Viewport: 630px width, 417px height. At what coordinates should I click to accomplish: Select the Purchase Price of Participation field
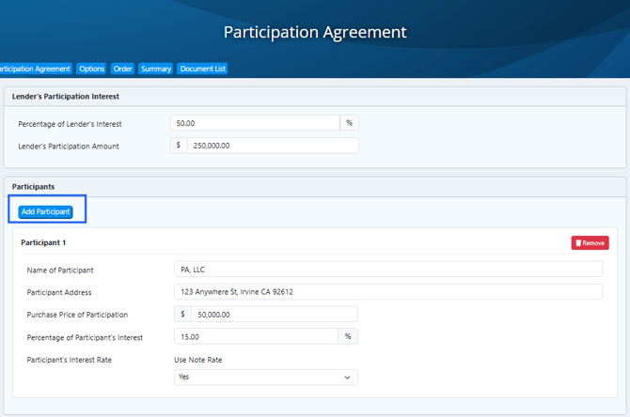(273, 314)
